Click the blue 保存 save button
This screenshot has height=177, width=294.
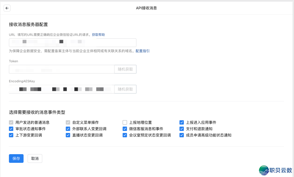click(16, 159)
